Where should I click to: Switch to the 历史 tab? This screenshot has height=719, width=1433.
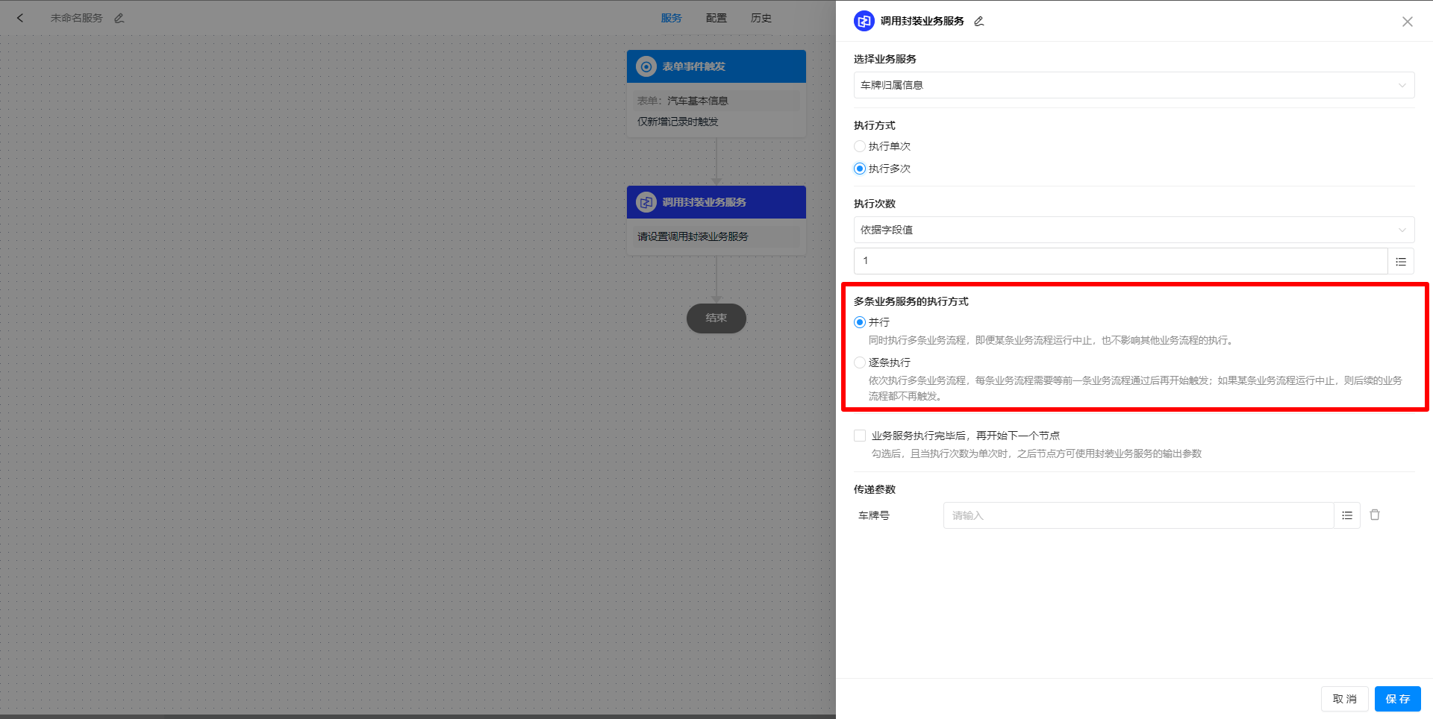(x=761, y=18)
